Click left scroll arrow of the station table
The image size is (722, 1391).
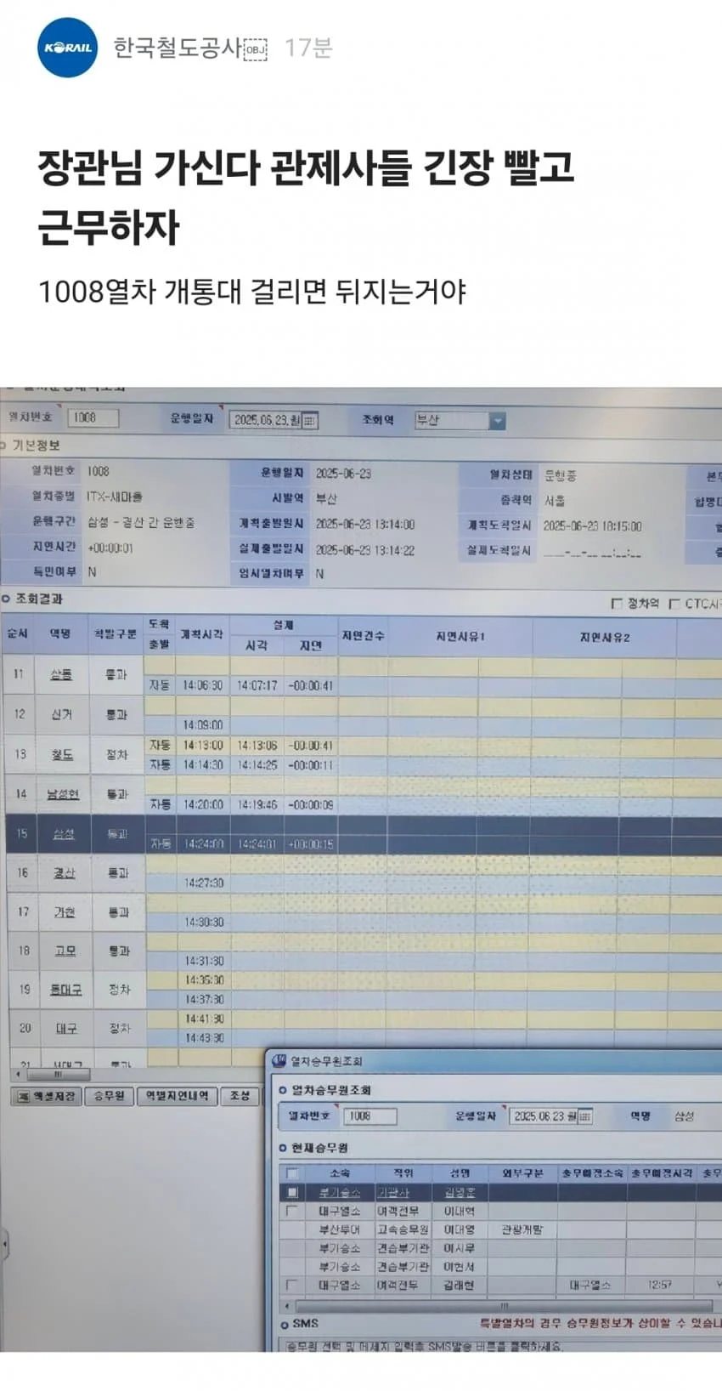point(19,1075)
